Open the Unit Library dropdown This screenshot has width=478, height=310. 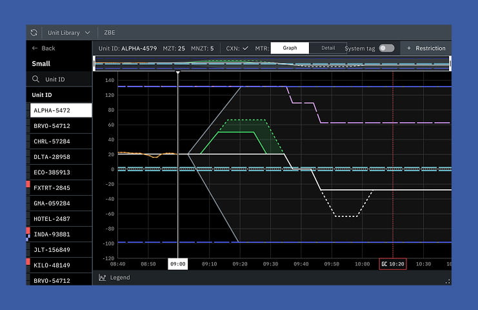[68, 32]
